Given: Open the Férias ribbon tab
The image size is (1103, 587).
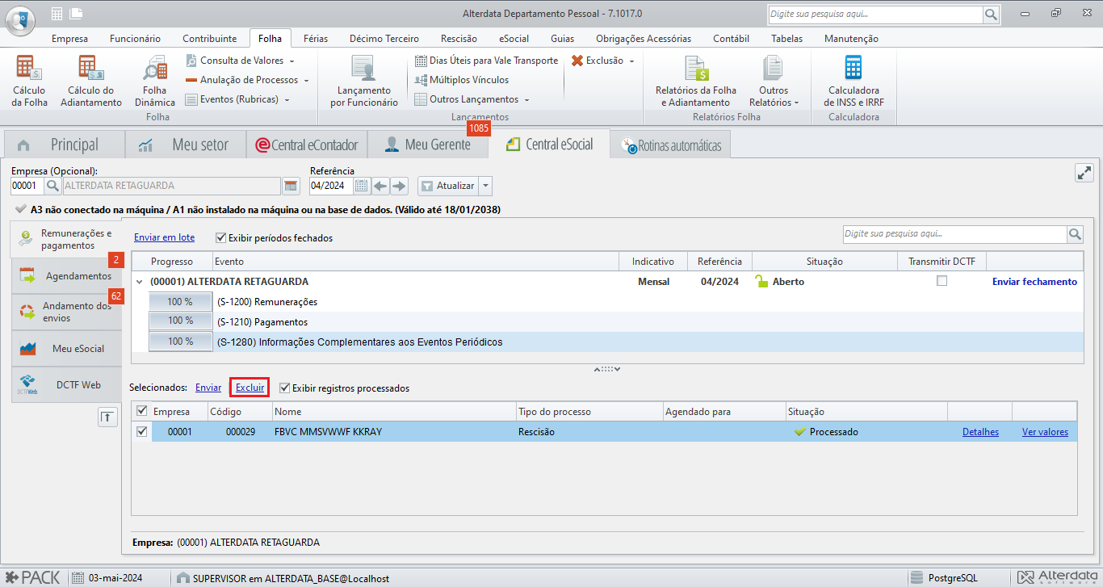Looking at the screenshot, I should (x=316, y=38).
